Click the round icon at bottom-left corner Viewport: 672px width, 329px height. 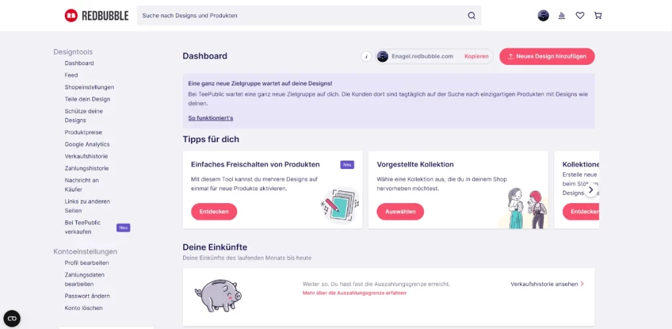(12, 319)
